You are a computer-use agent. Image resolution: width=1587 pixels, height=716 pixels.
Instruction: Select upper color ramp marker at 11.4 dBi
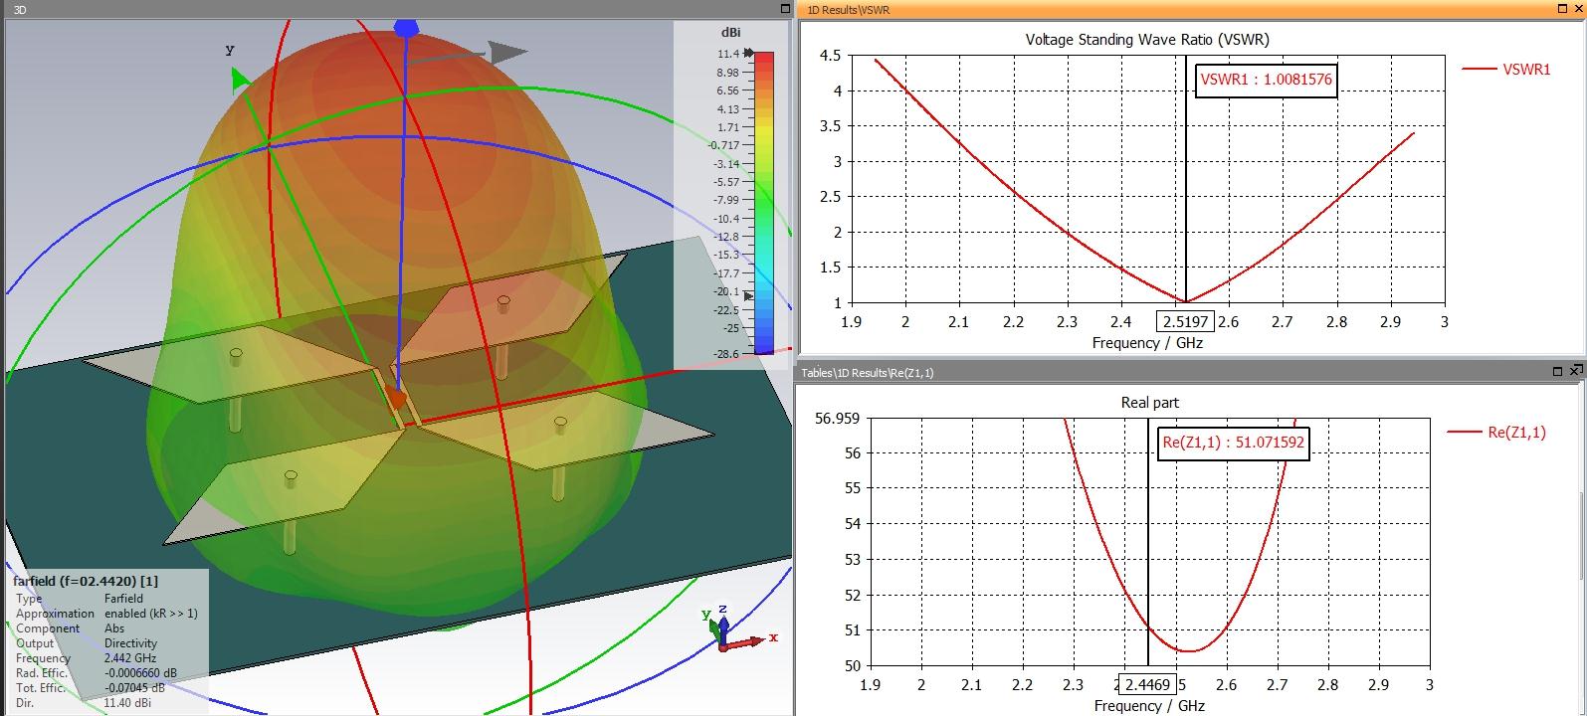(747, 54)
